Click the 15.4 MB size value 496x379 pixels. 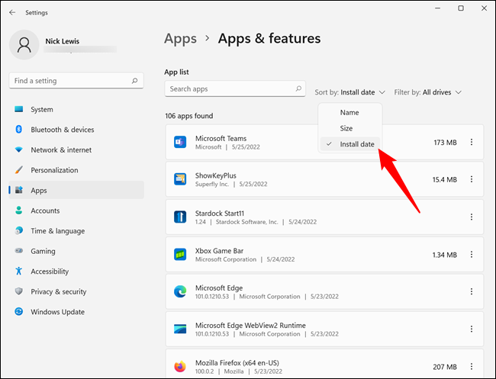(445, 180)
